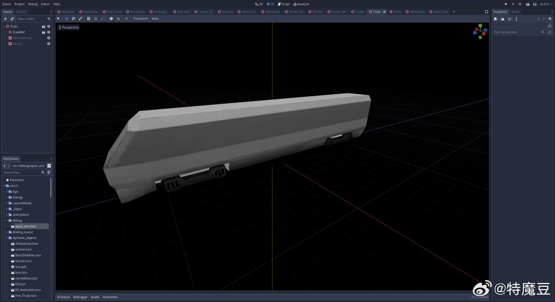Switch to the Tram scene tab
Viewport: 555px width, 302px height.
pyautogui.click(x=397, y=12)
